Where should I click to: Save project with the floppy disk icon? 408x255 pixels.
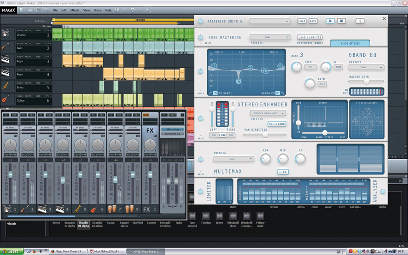click(x=38, y=10)
